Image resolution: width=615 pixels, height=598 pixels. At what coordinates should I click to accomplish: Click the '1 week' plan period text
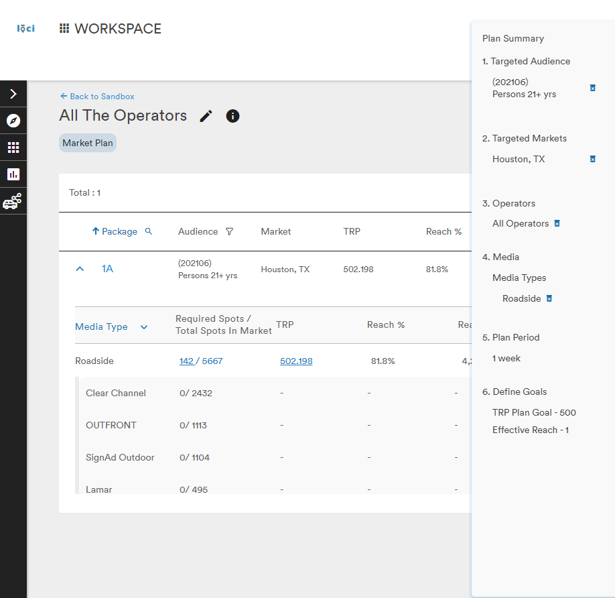click(506, 358)
